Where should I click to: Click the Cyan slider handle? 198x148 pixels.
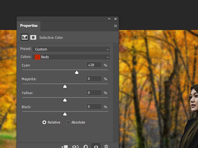77,72
